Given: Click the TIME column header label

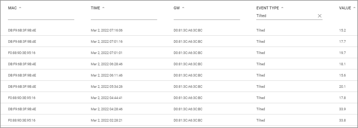Looking at the screenshot, I should click(95, 8).
